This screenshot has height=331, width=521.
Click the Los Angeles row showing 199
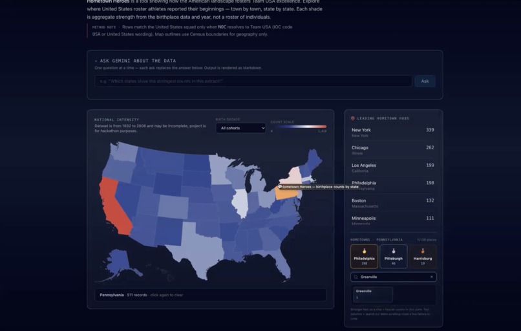tap(393, 167)
